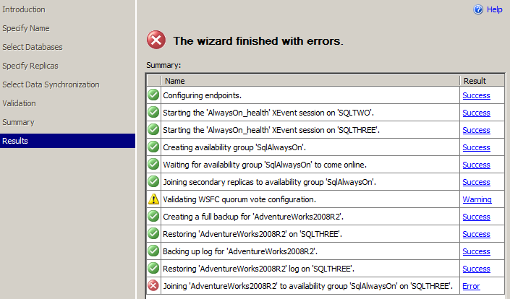Image resolution: width=510 pixels, height=299 pixels.
Task: Click the Help link text
Action: (x=494, y=9)
